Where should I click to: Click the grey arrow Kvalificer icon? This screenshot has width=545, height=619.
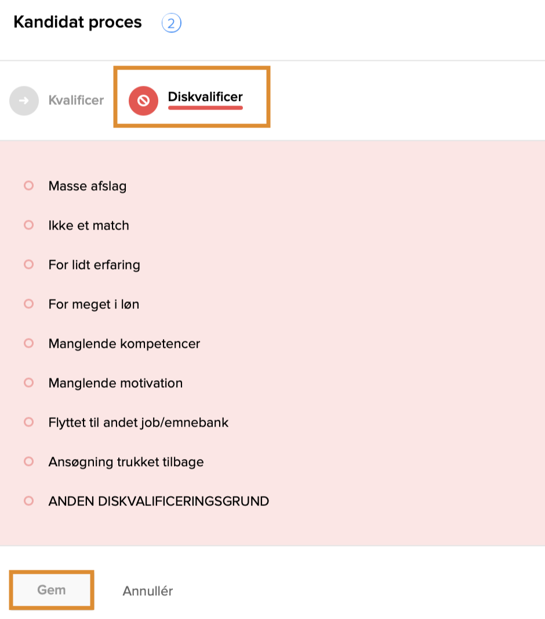tap(24, 101)
